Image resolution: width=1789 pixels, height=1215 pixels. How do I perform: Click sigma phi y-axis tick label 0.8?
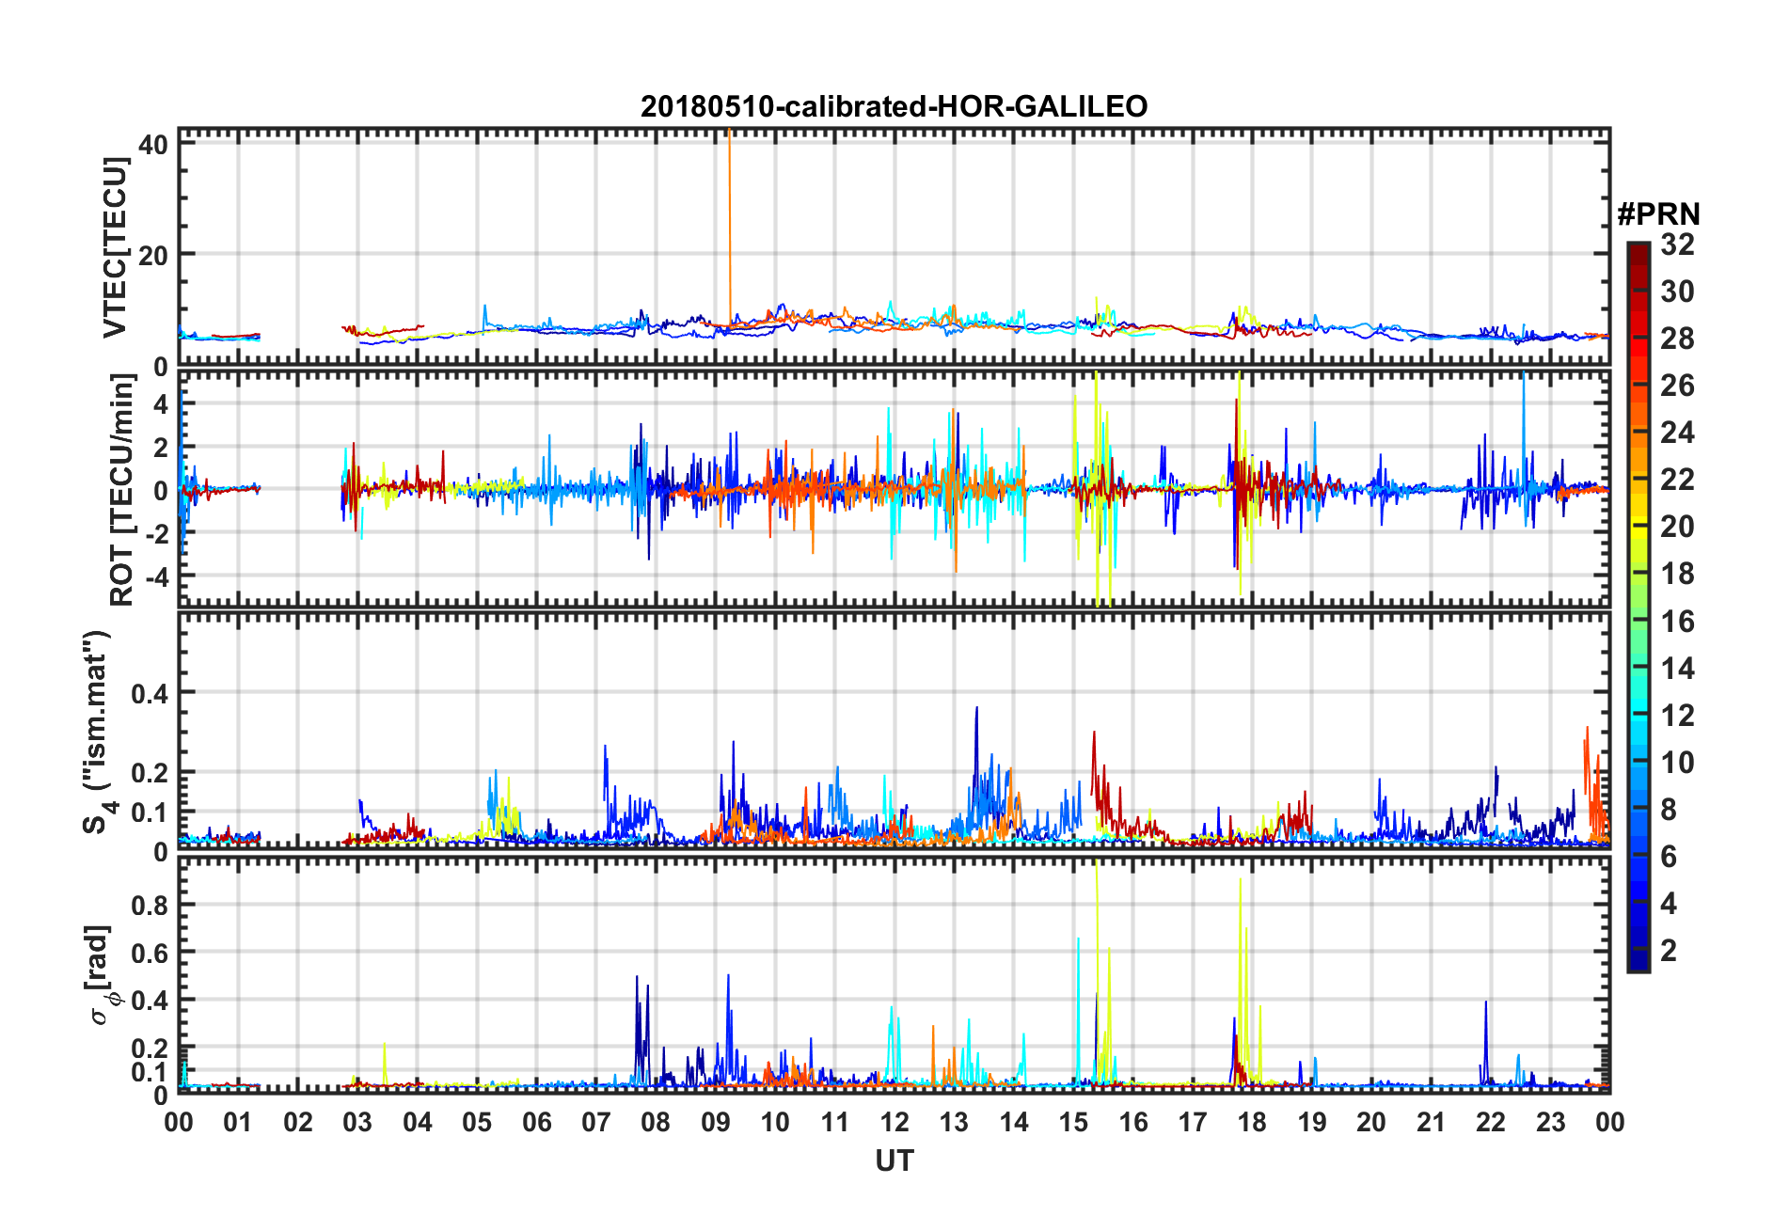click(150, 905)
